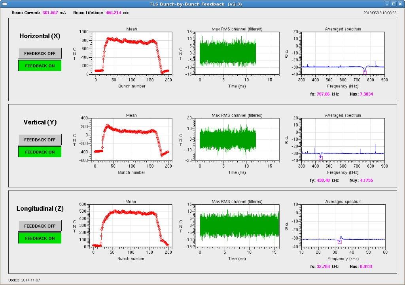The height and width of the screenshot is (285, 405).
Task: Click magenta marker in Longitudinal averaged spectrum
Action: (x=340, y=242)
